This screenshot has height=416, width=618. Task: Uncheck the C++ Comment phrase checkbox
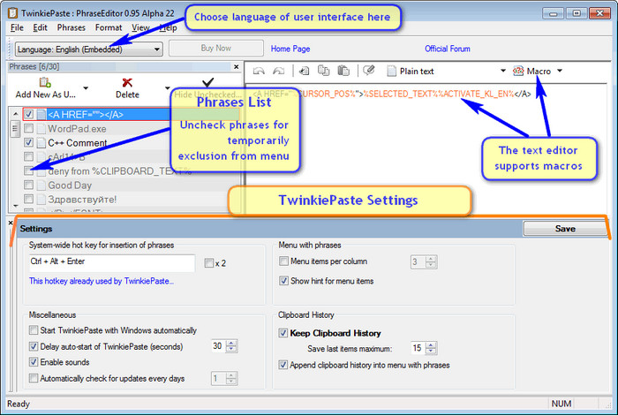pos(28,142)
